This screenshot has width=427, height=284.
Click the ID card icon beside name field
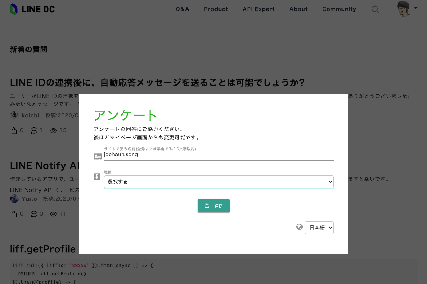tap(98, 156)
